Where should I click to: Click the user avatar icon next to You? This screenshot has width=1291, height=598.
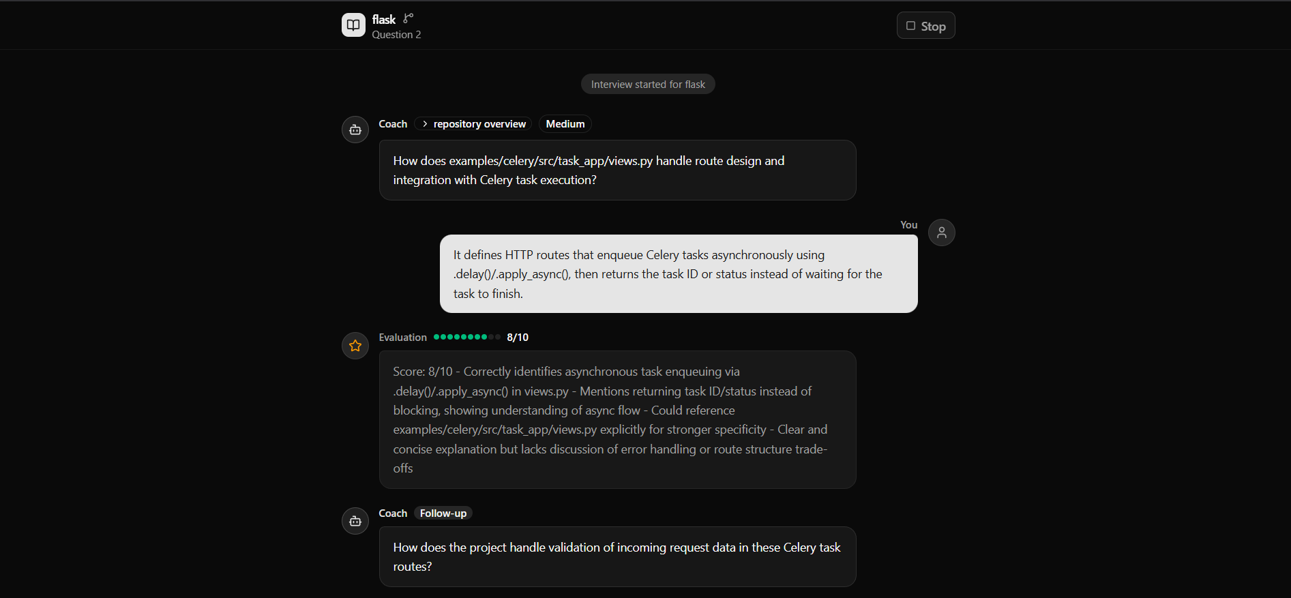(941, 233)
